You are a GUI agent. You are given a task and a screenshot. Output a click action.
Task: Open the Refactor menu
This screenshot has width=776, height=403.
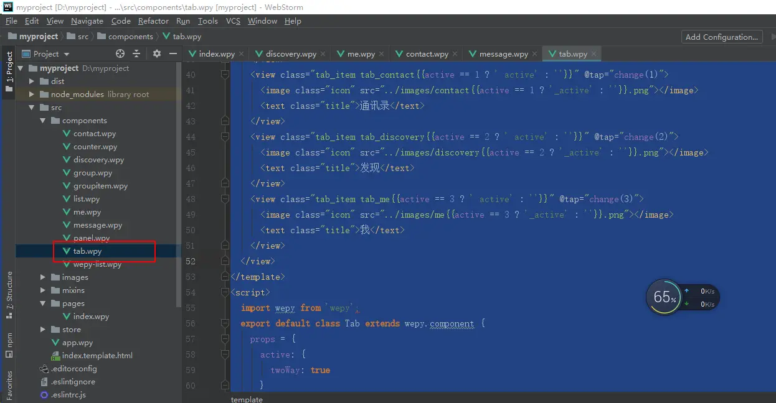point(153,21)
